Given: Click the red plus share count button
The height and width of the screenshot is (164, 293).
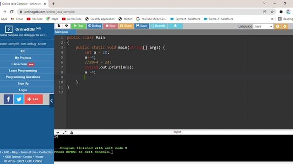Looking at the screenshot, I should [33, 99].
